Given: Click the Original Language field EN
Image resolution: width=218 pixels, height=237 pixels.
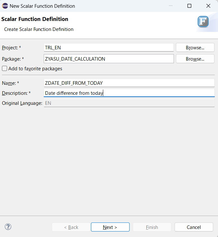Looking at the screenshot, I should pyautogui.click(x=129, y=103).
